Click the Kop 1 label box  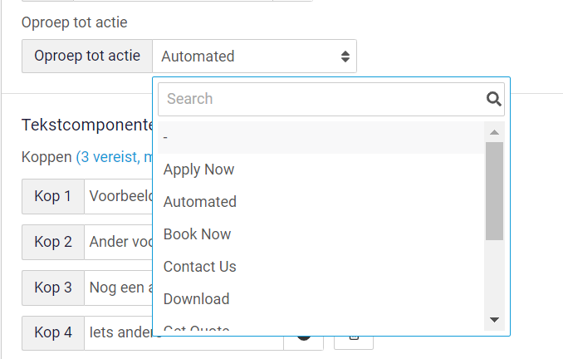tap(53, 197)
